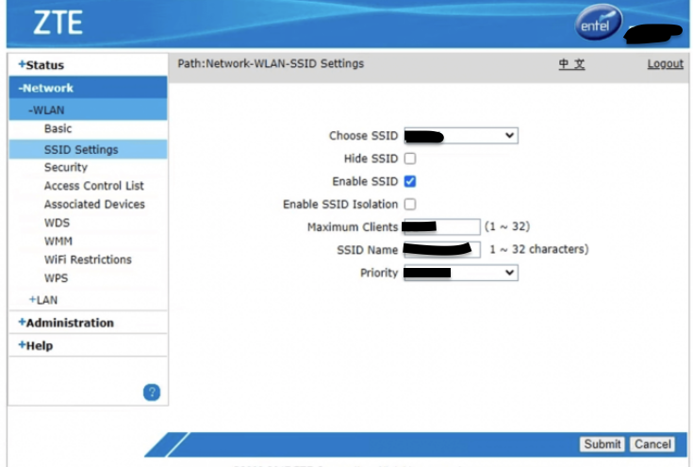Image resolution: width=693 pixels, height=467 pixels.
Task: Focus the SSID Name input field
Action: point(442,250)
